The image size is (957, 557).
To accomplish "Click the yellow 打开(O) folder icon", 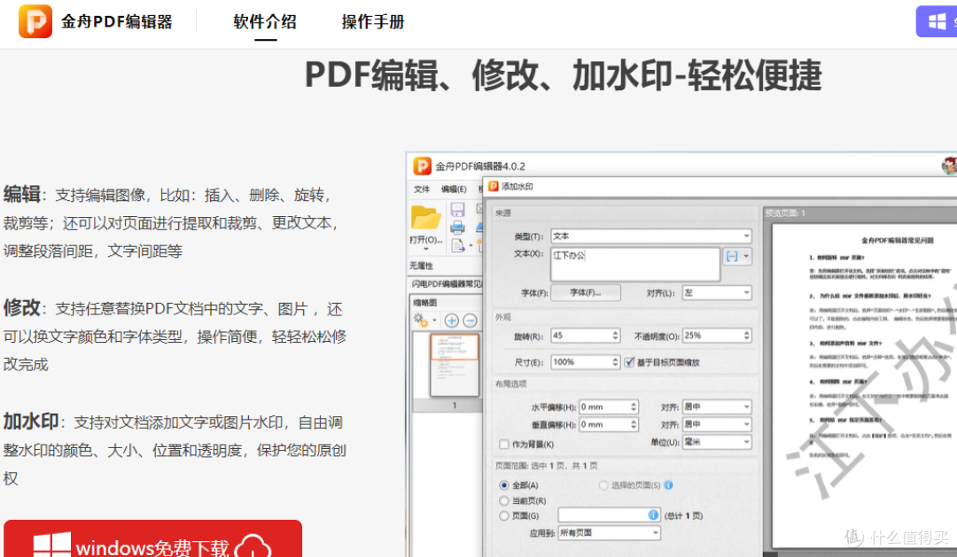I will point(425,219).
